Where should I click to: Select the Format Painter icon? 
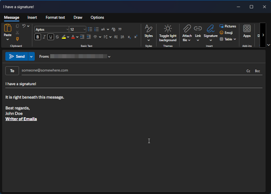tap(17, 39)
